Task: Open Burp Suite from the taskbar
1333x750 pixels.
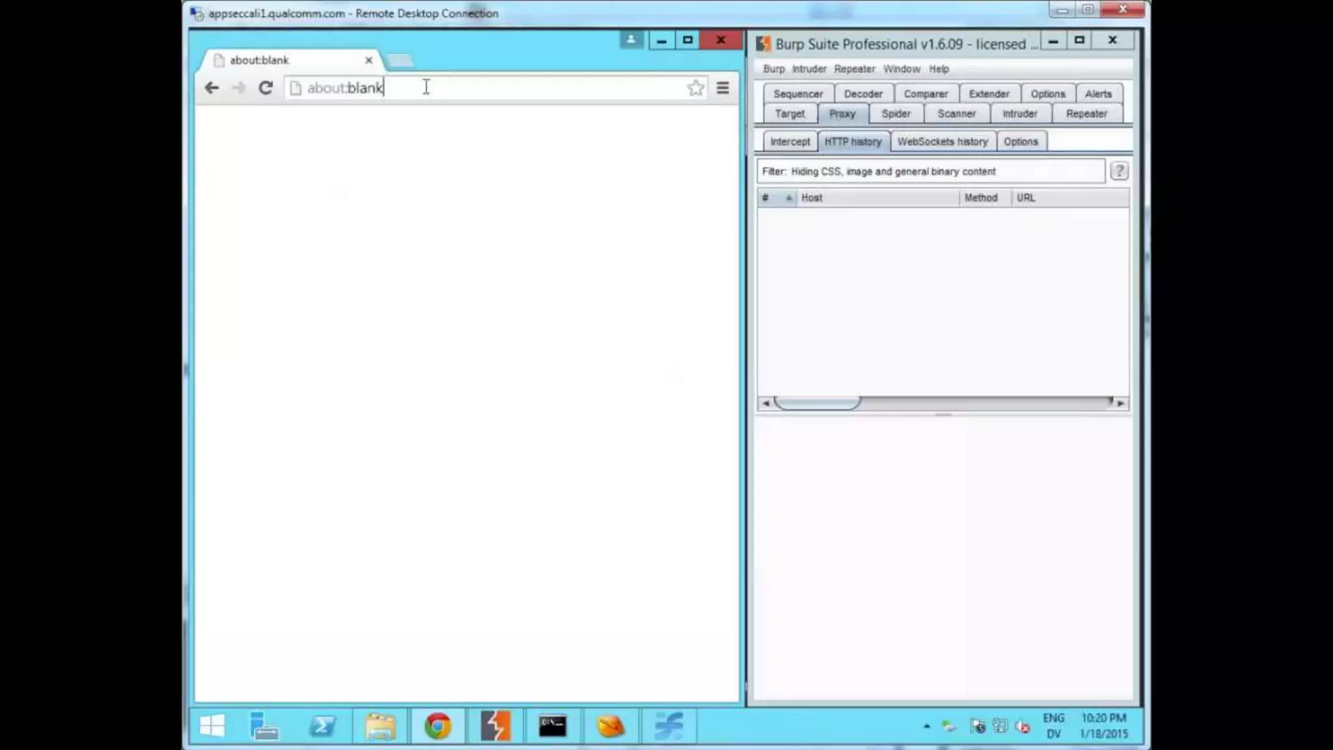Action: (495, 725)
